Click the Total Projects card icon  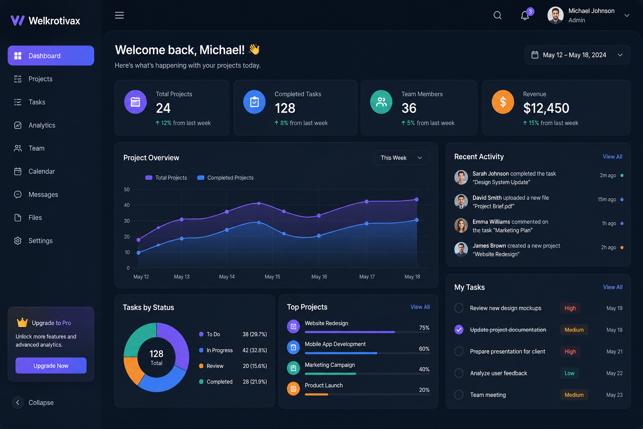[x=135, y=102]
